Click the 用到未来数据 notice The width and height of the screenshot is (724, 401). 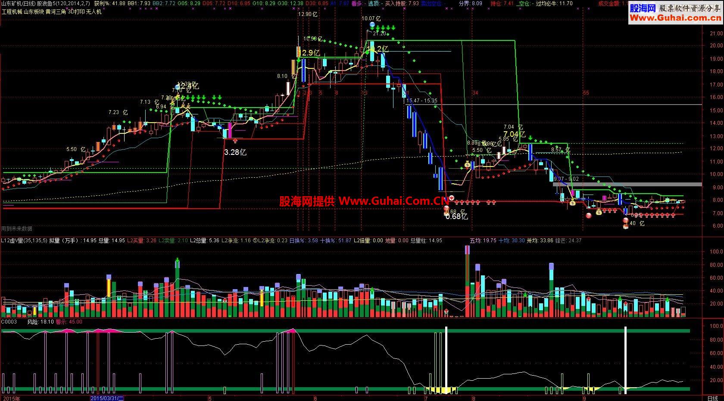pyautogui.click(x=17, y=229)
